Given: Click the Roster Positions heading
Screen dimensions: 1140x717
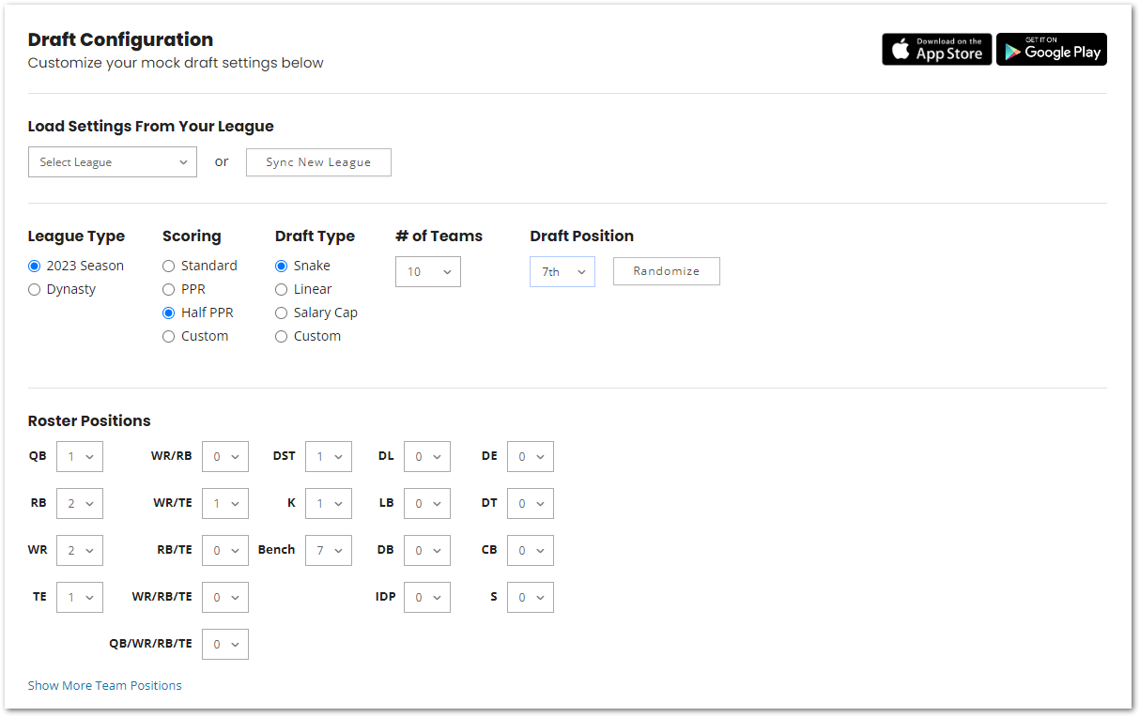Looking at the screenshot, I should coord(89,420).
